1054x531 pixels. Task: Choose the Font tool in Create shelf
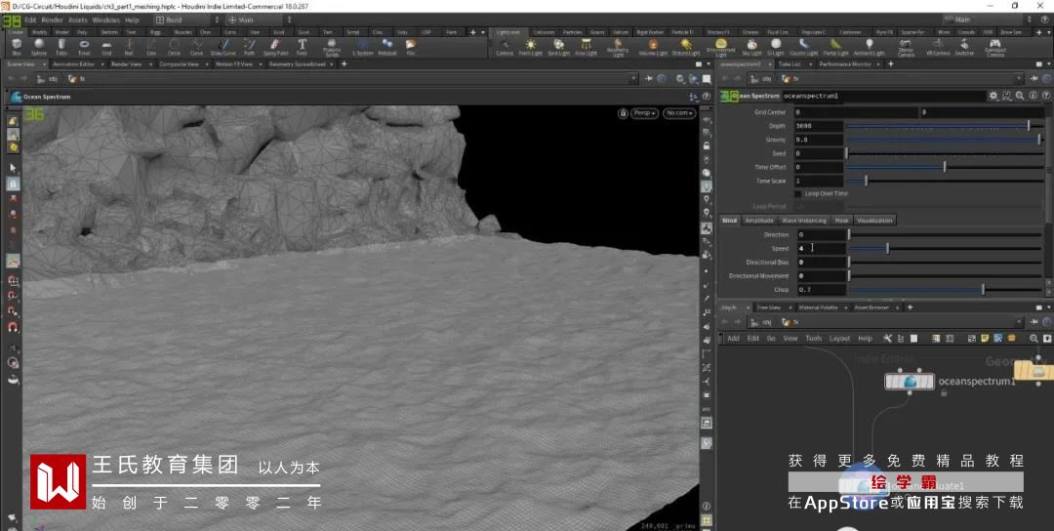tap(302, 45)
